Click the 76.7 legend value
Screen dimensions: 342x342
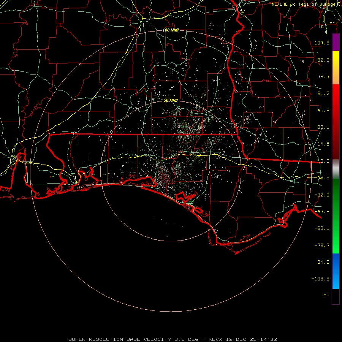(x=323, y=76)
